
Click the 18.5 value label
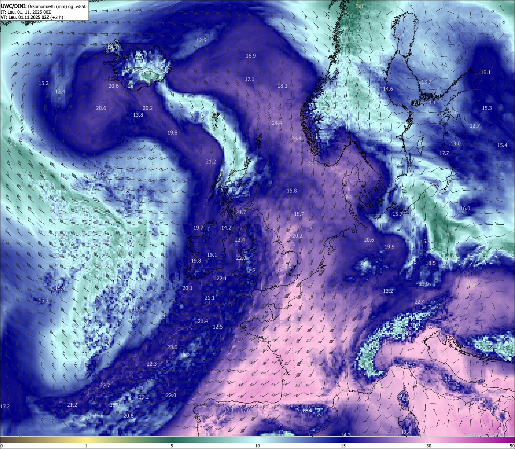[x=431, y=263]
